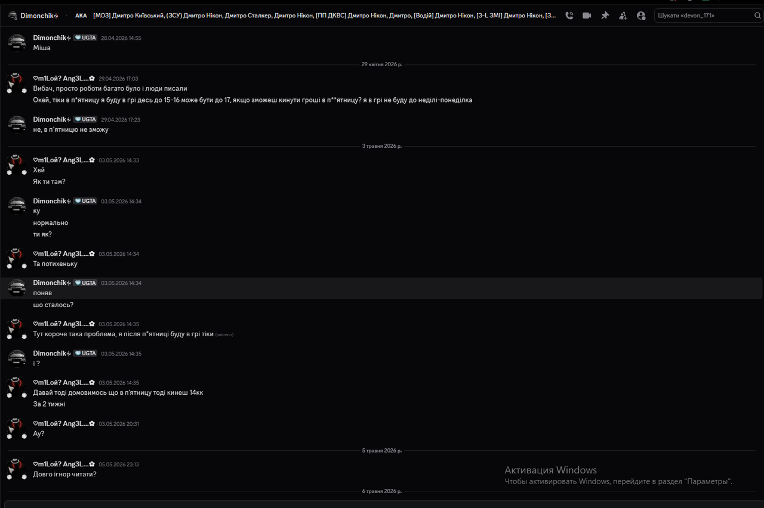Click the message 'Та потихеньку'

(x=55, y=264)
